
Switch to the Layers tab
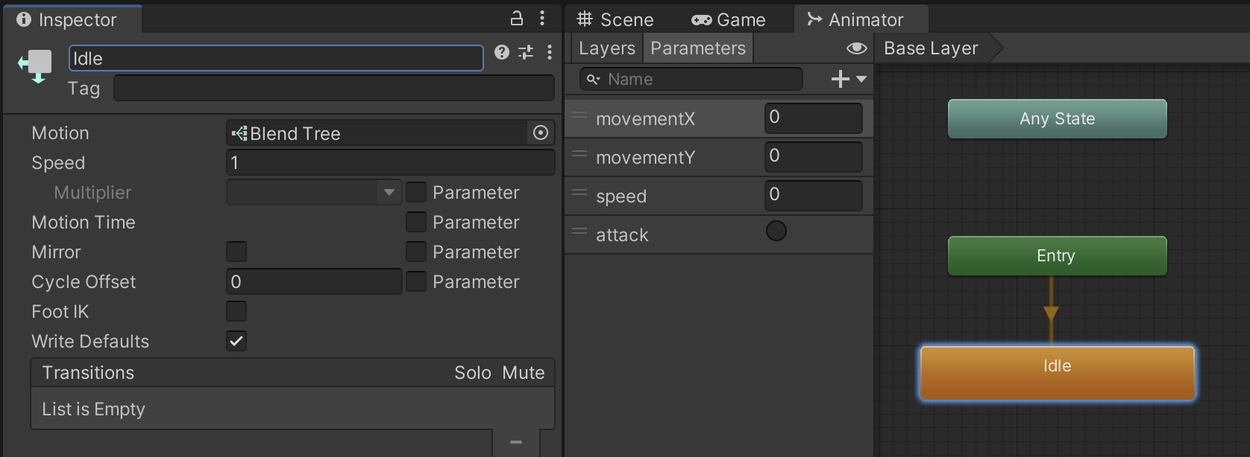click(606, 48)
